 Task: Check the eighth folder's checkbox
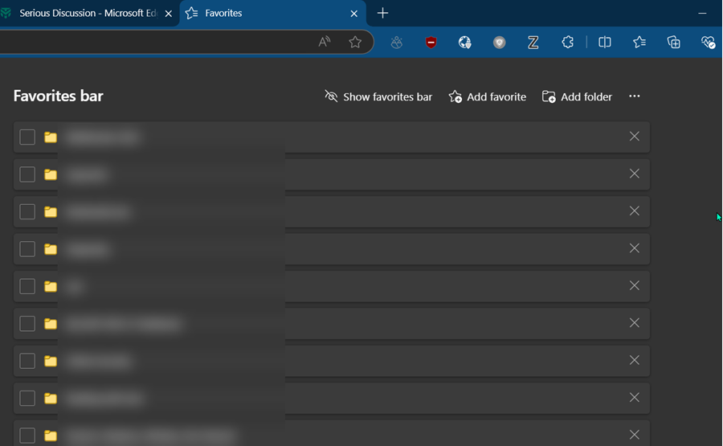coord(27,398)
